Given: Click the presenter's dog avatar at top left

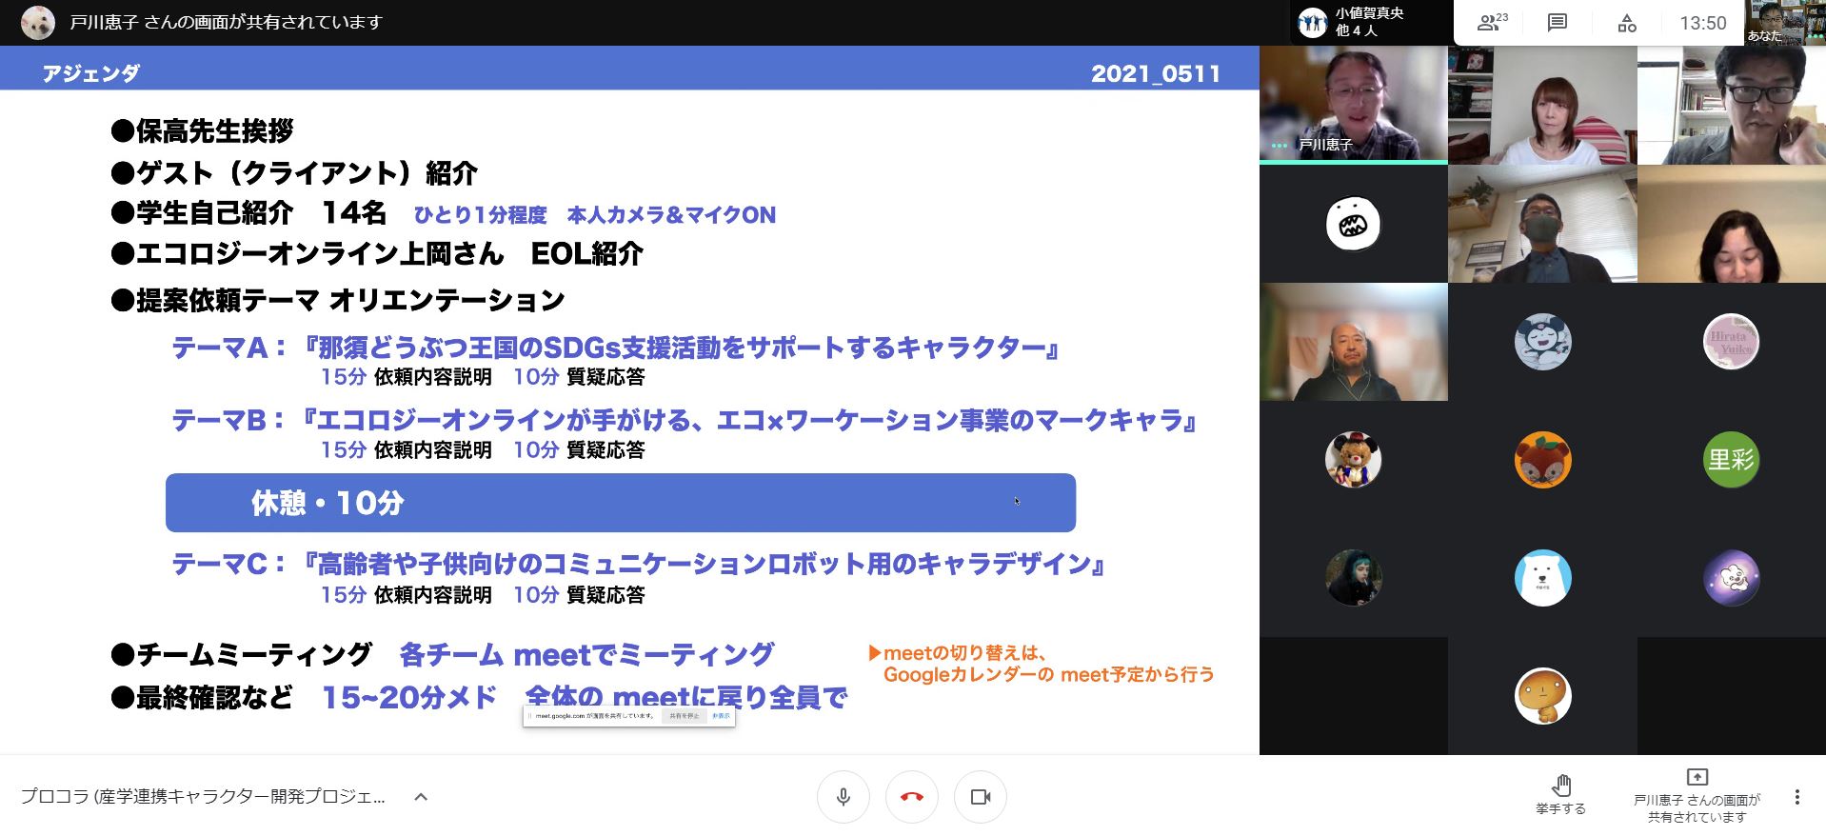Looking at the screenshot, I should pyautogui.click(x=38, y=22).
